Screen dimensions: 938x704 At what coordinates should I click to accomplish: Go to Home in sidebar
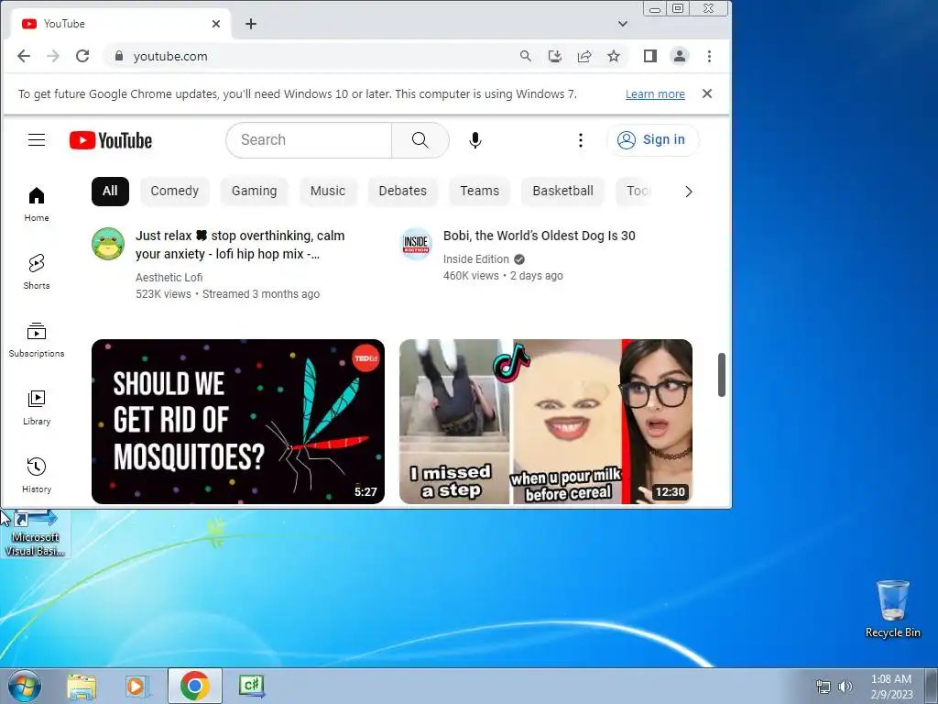[37, 204]
